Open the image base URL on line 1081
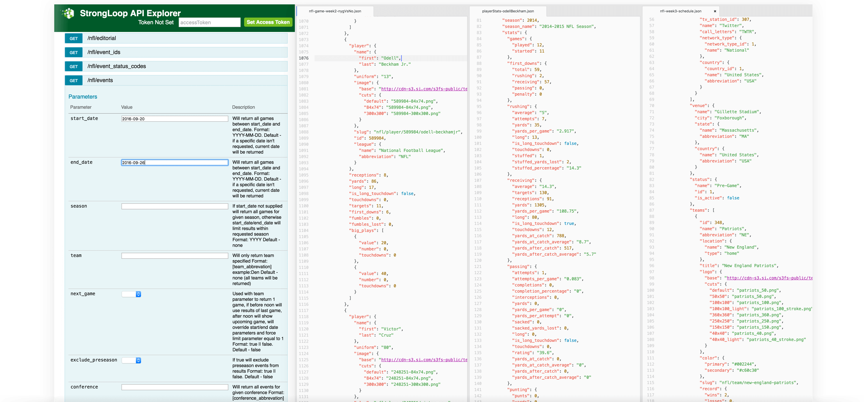 click(424, 89)
